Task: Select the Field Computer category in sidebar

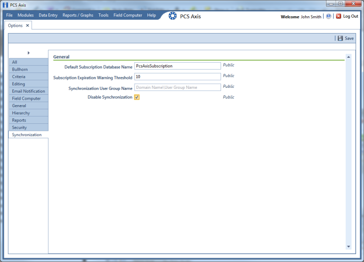Action: tap(29, 99)
